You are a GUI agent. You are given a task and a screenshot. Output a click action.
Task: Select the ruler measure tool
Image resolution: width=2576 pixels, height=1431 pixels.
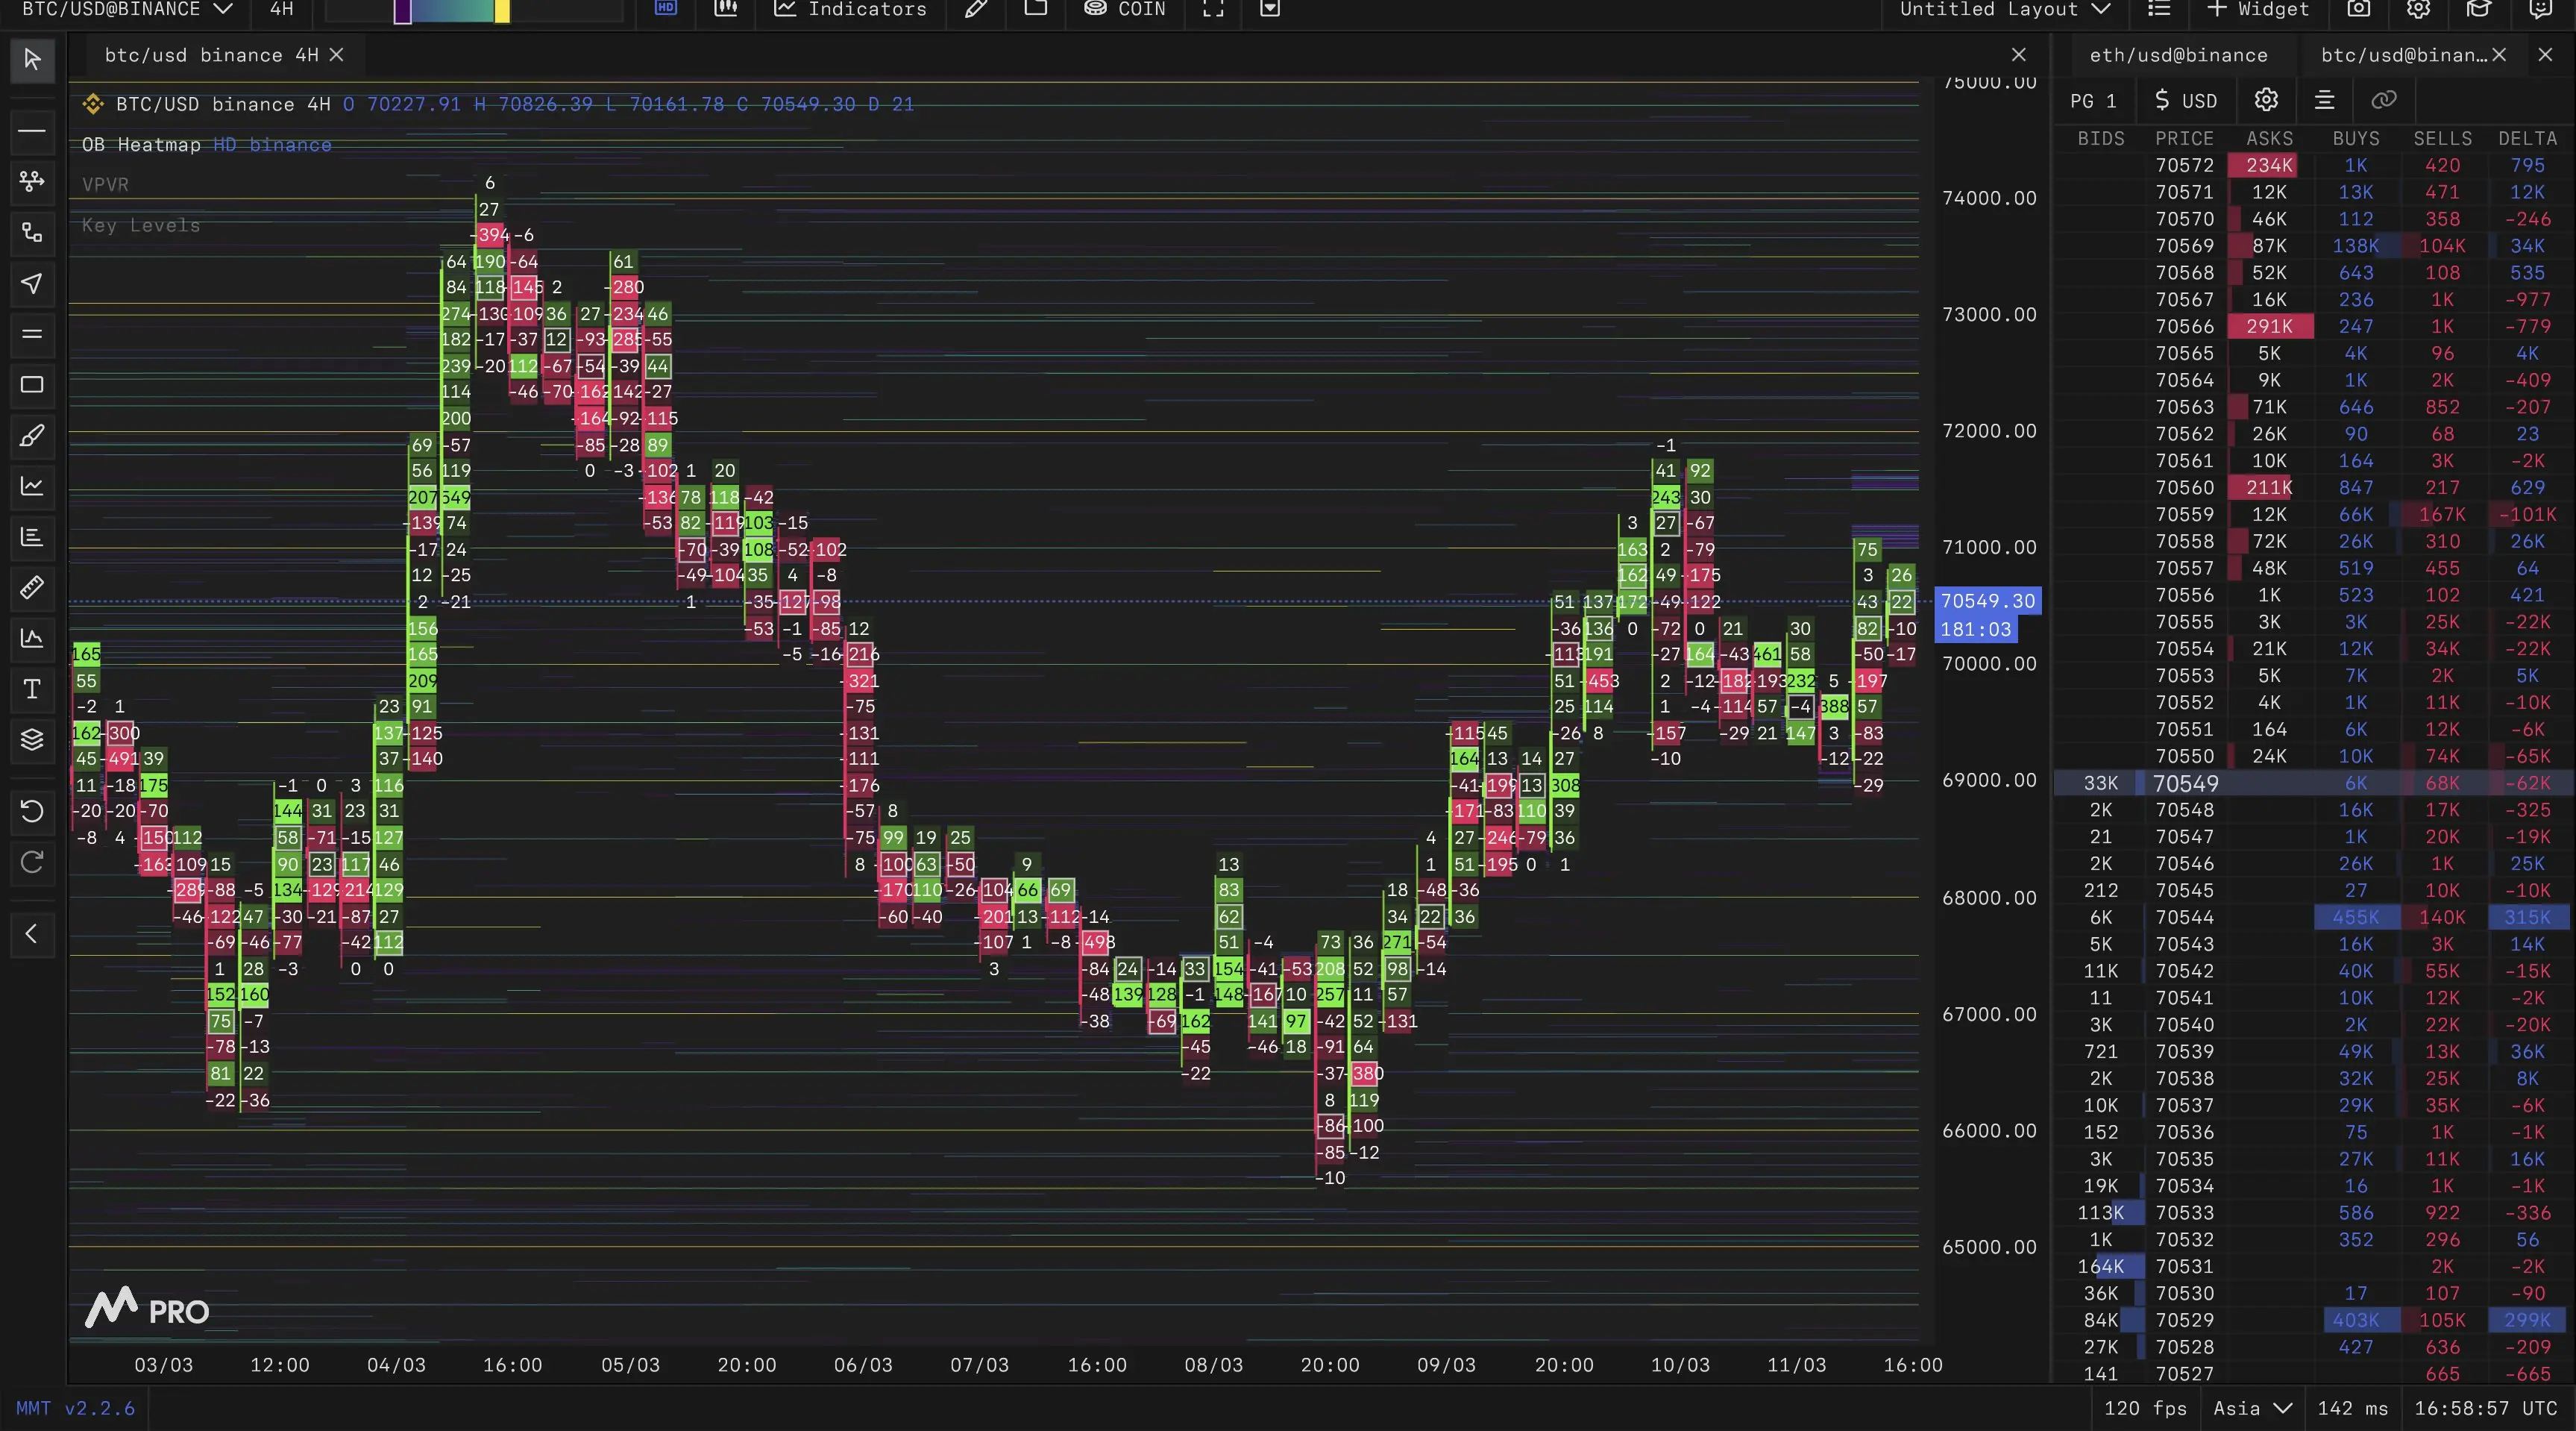pos(32,587)
